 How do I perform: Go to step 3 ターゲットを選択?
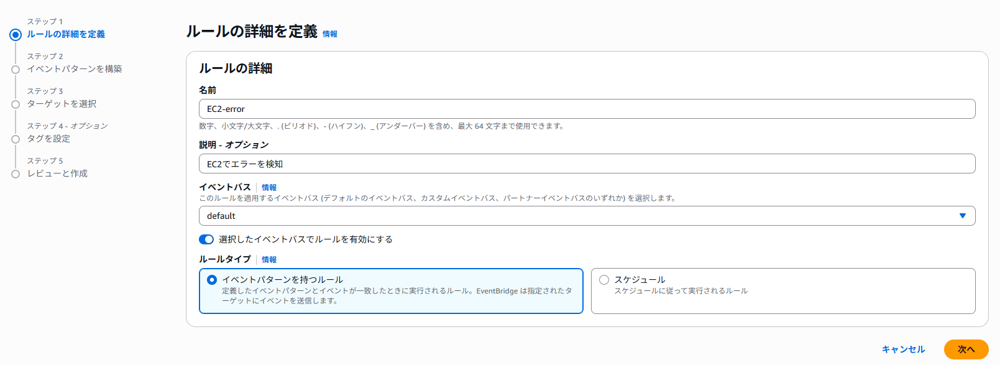62,104
